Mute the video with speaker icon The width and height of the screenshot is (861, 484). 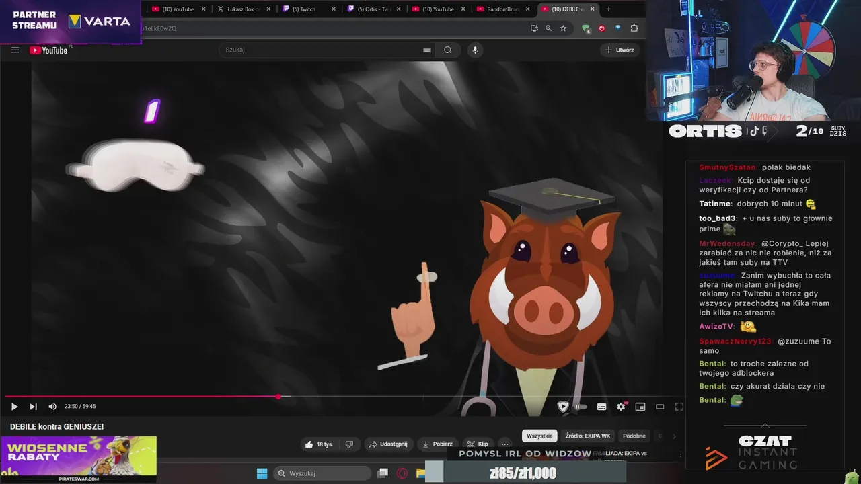52,406
